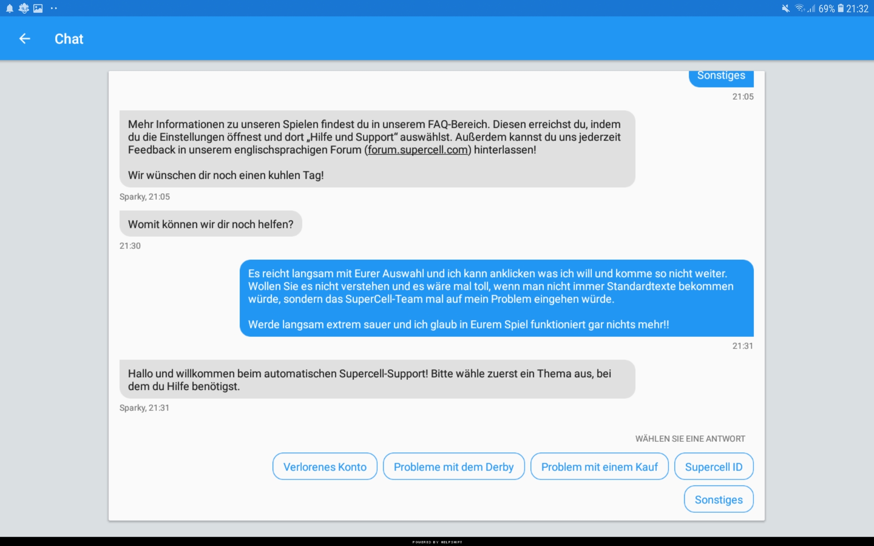Tap the Chat title in header

(69, 39)
